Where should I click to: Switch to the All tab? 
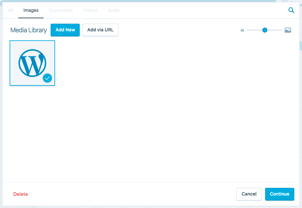point(10,10)
